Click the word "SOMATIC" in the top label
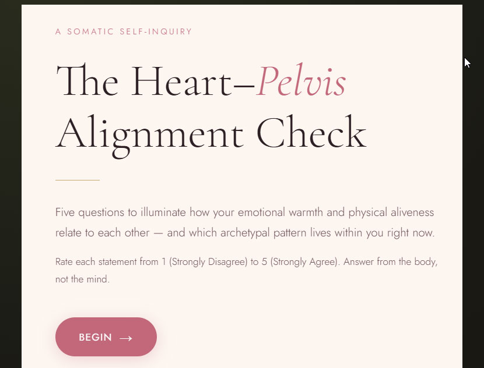 [90, 31]
